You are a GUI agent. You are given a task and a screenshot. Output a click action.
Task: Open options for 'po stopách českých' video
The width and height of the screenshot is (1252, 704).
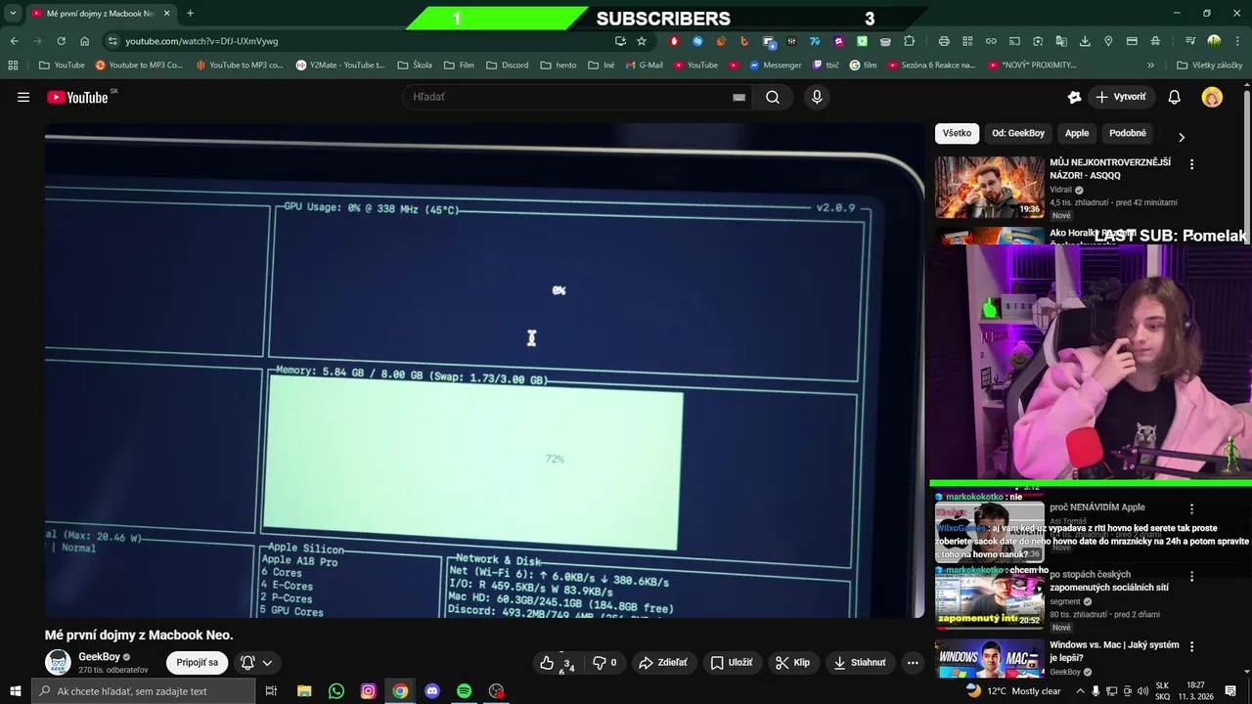1191,577
